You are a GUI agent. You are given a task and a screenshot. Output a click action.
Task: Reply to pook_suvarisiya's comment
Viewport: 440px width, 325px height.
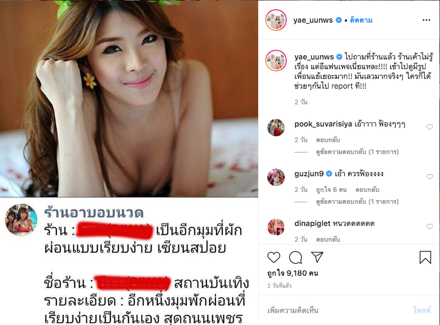pyautogui.click(x=328, y=140)
